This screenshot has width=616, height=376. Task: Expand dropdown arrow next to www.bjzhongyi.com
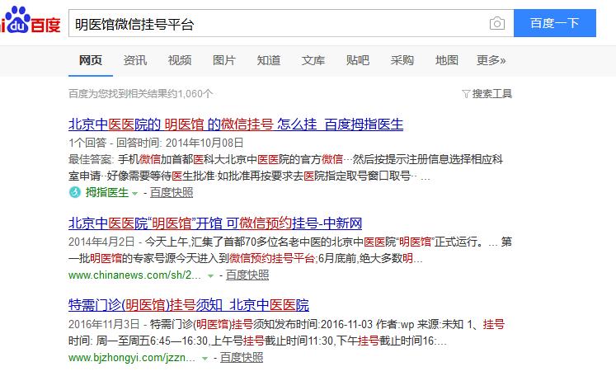[x=205, y=359]
